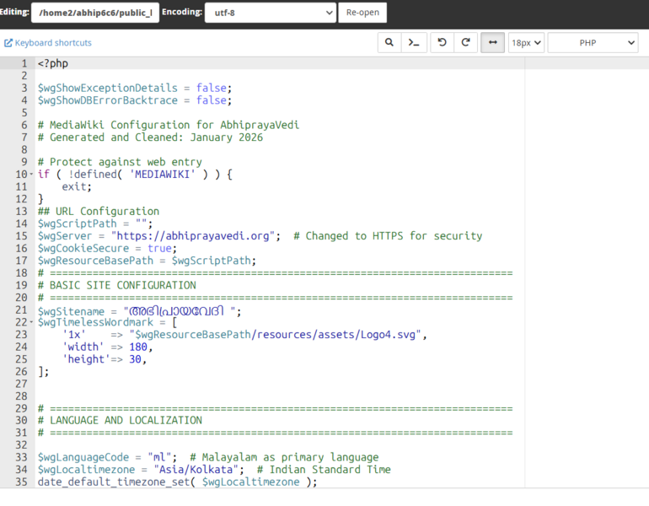The width and height of the screenshot is (649, 506).
Task: Click the 'Indian Standard Time' comment
Action: pyautogui.click(x=324, y=470)
